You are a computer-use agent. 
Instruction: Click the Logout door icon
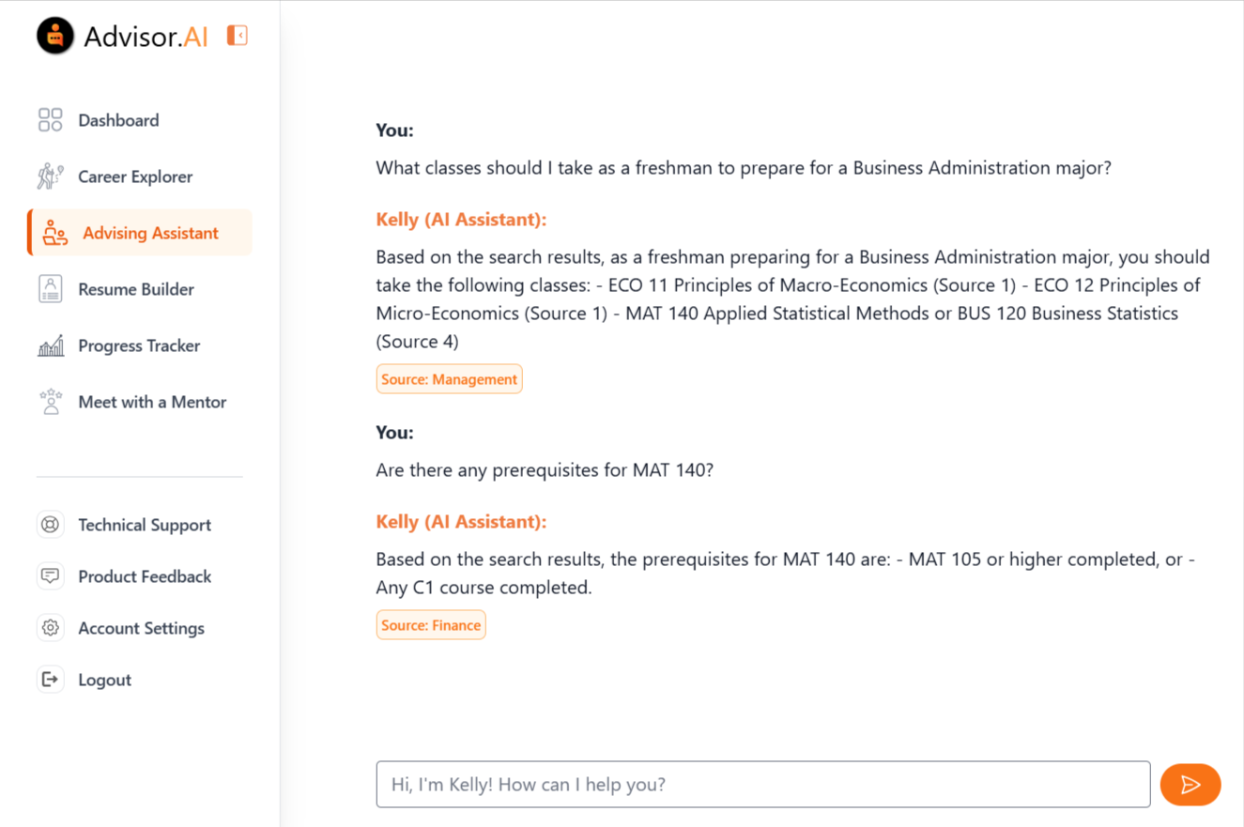[x=51, y=679]
